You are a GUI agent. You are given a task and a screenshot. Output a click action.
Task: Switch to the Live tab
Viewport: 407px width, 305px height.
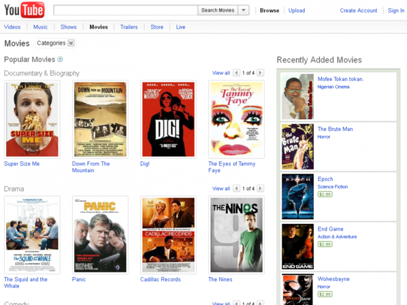[x=180, y=27]
